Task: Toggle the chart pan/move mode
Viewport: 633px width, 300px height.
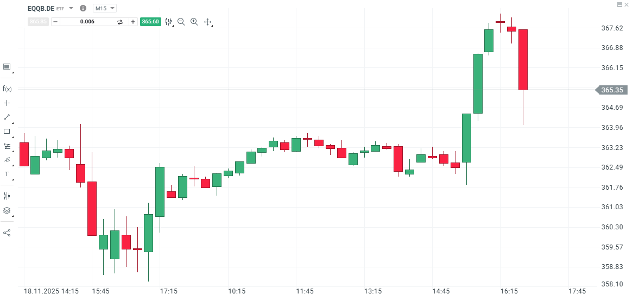Action: pos(207,22)
